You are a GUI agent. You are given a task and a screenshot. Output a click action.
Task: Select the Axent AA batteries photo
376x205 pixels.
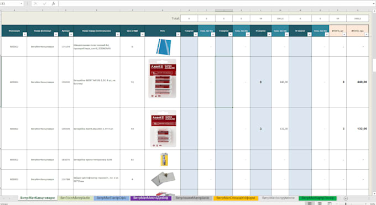pyautogui.click(x=163, y=78)
